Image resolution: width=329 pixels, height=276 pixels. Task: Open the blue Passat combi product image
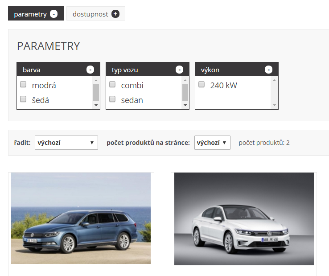pos(81,218)
